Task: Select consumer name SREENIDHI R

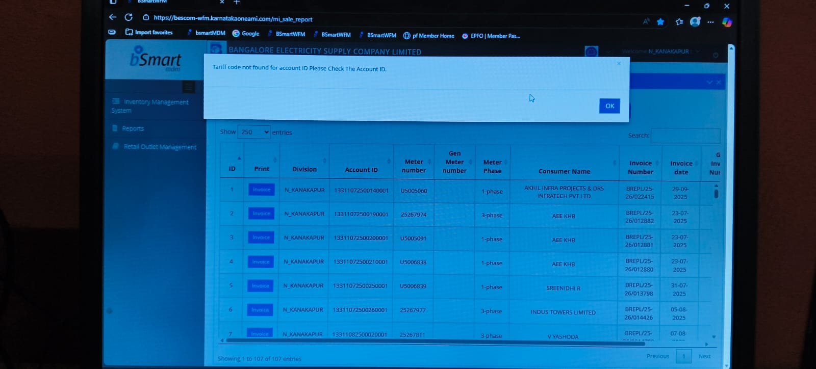Action: 563,288
